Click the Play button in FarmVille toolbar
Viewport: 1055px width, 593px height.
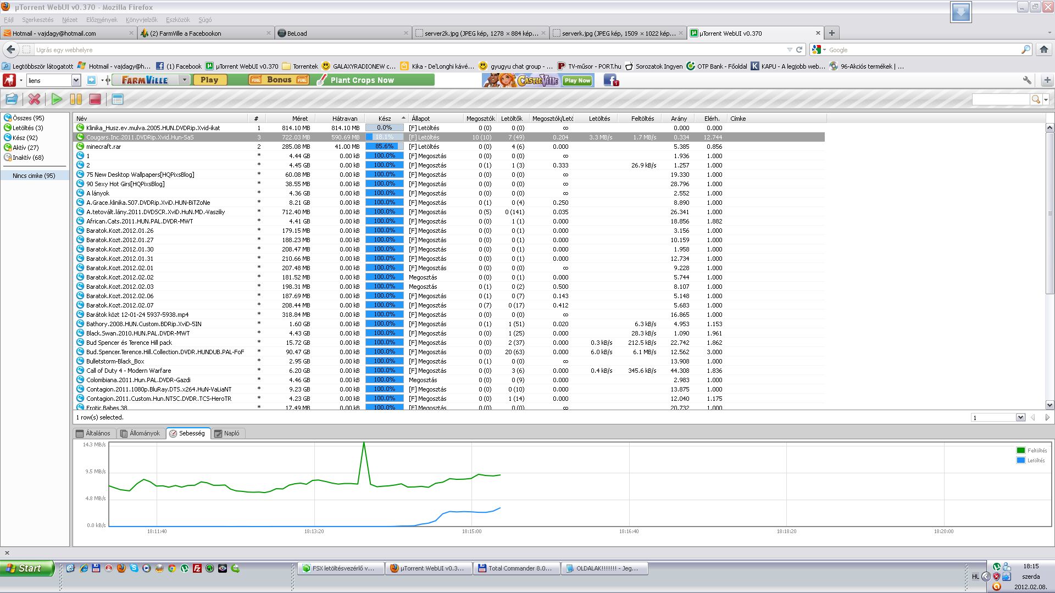tap(209, 80)
